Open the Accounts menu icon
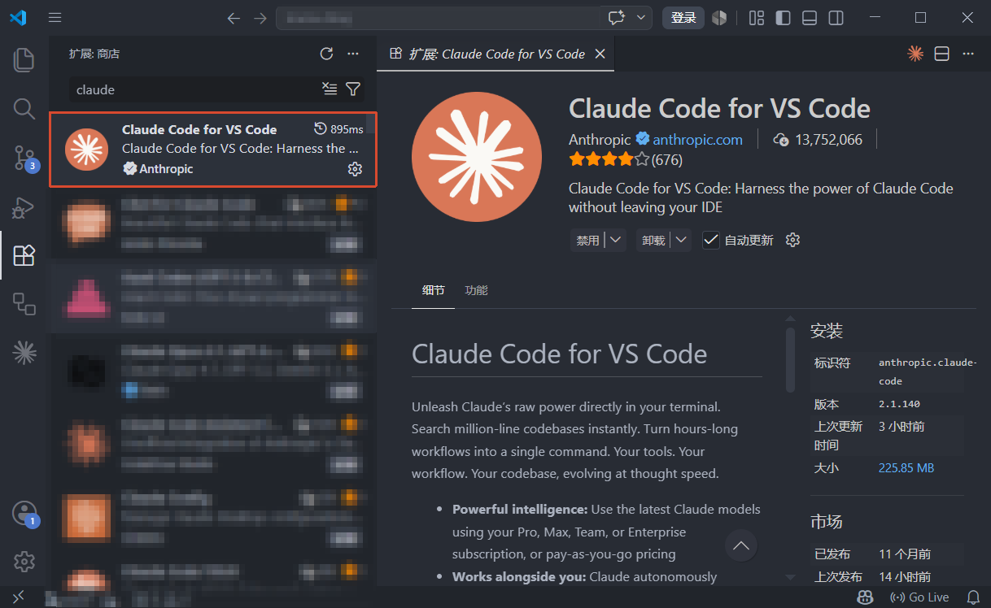Screen dimensions: 991x608 point(24,513)
